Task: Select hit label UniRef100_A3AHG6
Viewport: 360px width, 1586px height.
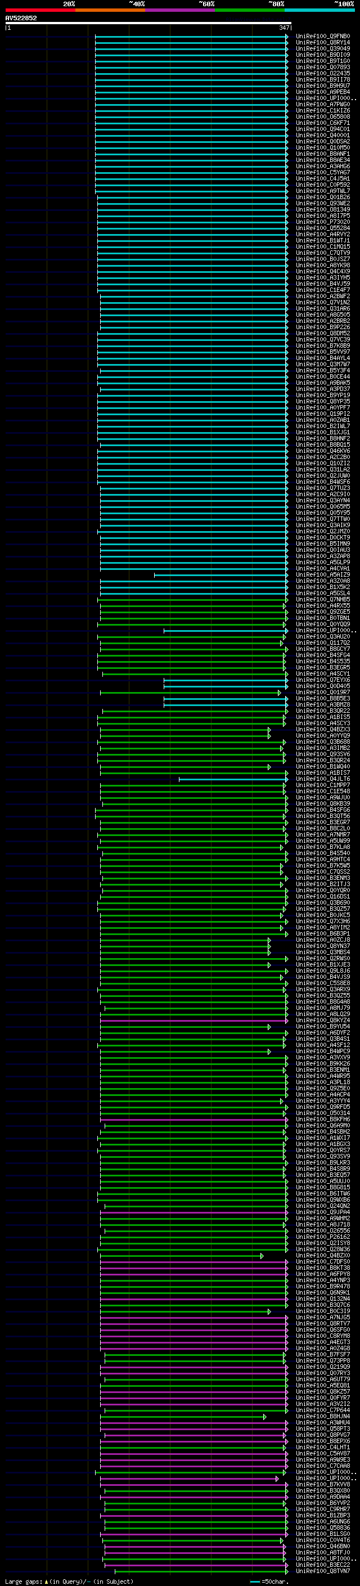Action: tap(323, 166)
